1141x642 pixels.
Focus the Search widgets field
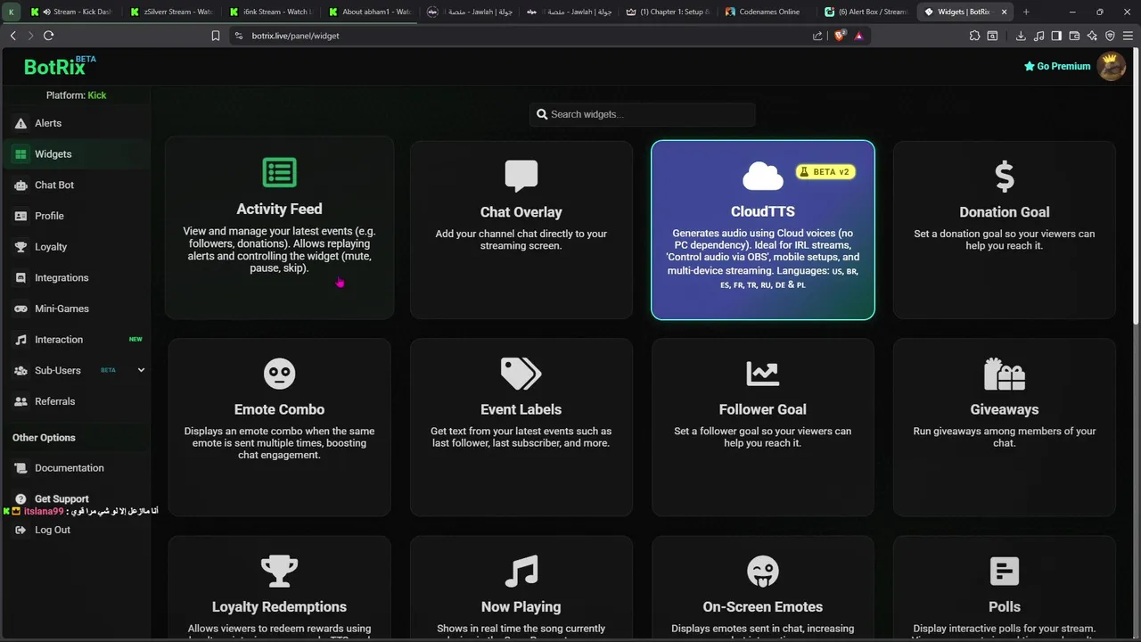click(642, 114)
